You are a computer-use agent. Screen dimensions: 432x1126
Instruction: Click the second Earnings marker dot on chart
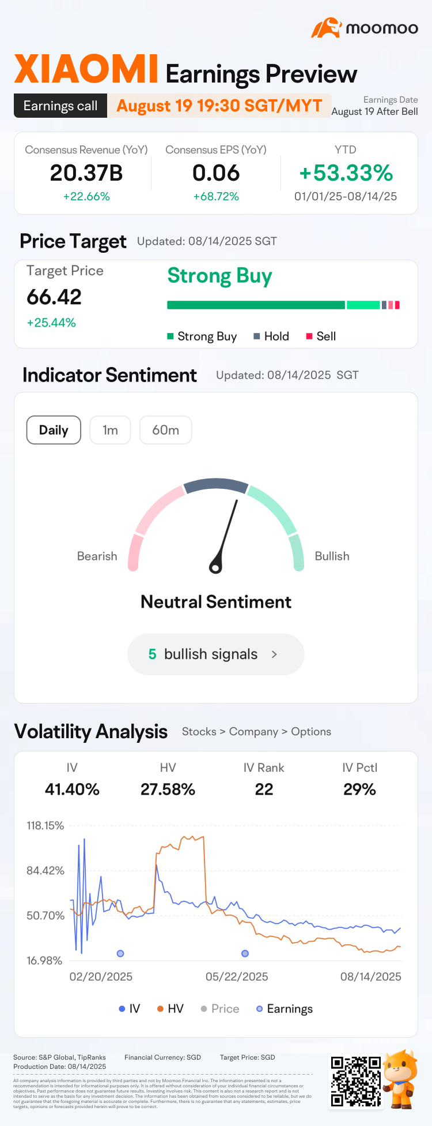tap(245, 953)
